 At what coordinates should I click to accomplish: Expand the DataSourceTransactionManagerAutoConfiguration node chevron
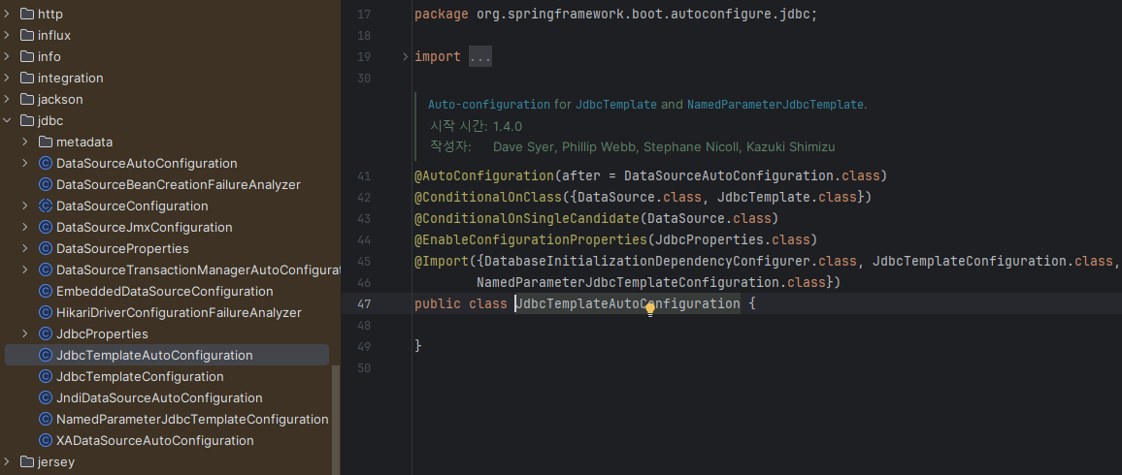[x=26, y=270]
